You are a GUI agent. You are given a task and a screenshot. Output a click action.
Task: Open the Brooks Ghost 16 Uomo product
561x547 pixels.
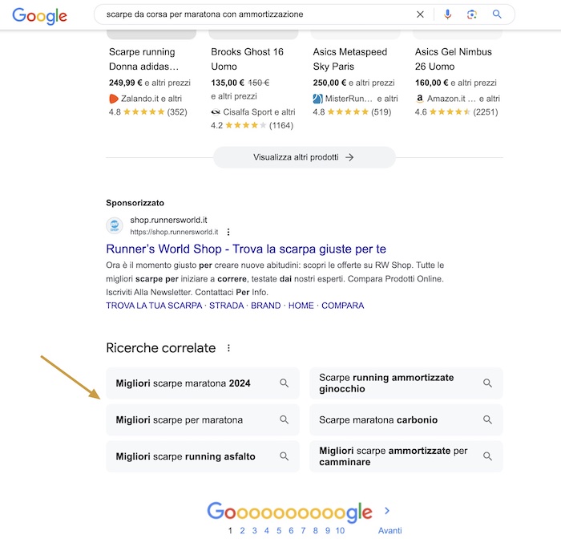[247, 59]
